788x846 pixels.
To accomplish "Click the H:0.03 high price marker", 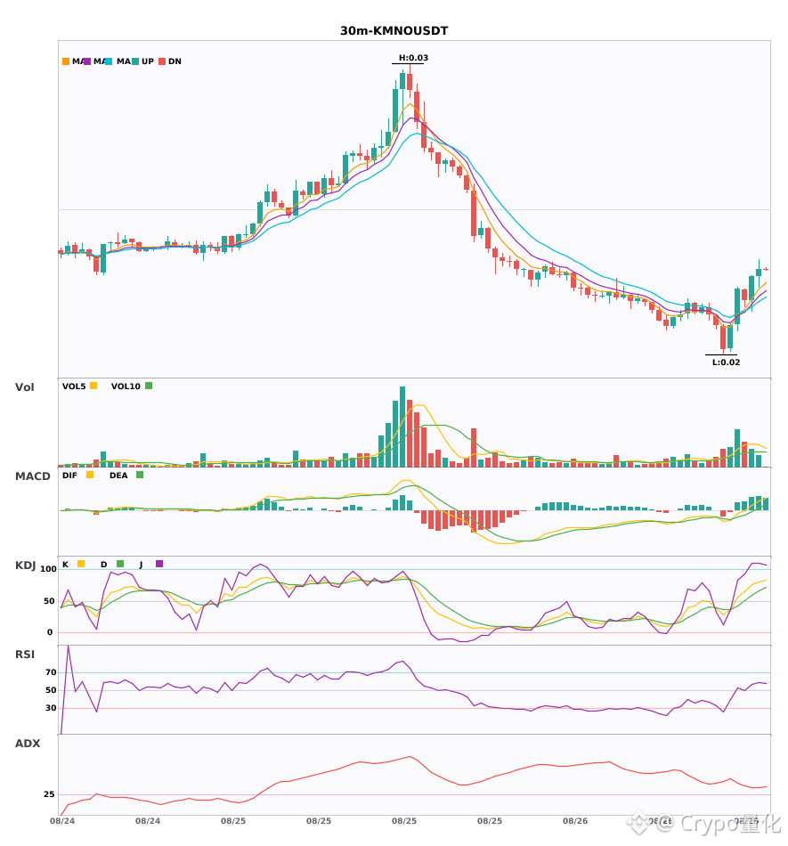I will click(413, 58).
